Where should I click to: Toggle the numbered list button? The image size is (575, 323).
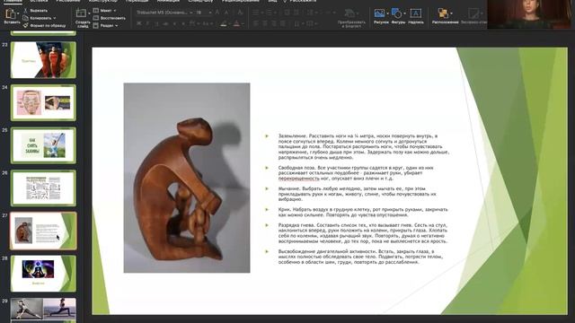click(x=270, y=13)
